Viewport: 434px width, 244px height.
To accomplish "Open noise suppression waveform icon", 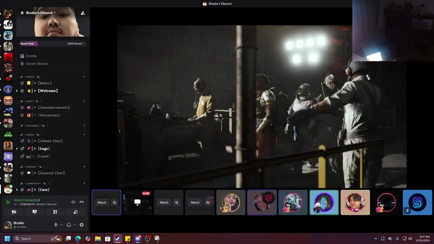I will 73,202.
